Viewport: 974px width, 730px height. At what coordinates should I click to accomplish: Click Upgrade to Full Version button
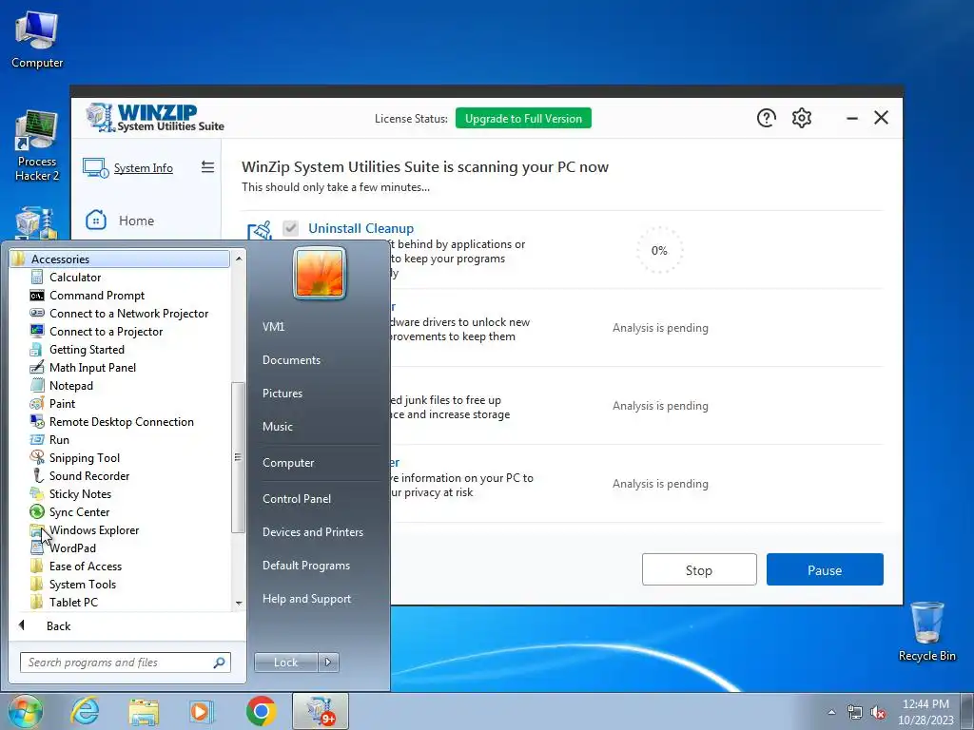point(523,118)
